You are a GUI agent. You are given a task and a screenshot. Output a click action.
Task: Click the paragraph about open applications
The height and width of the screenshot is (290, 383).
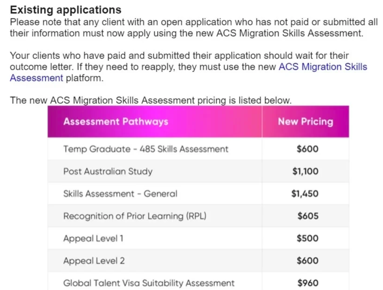click(194, 27)
